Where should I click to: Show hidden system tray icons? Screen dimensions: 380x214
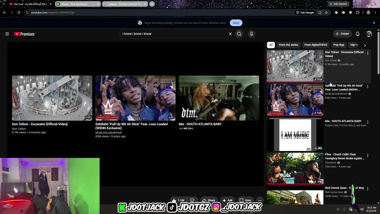tap(338, 209)
